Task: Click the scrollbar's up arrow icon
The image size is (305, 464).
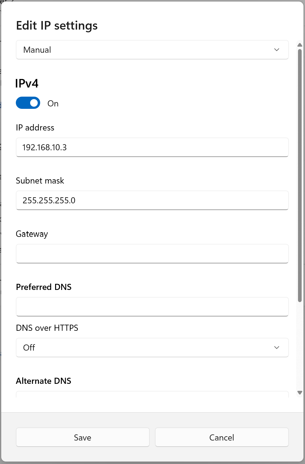Action: tap(299, 45)
